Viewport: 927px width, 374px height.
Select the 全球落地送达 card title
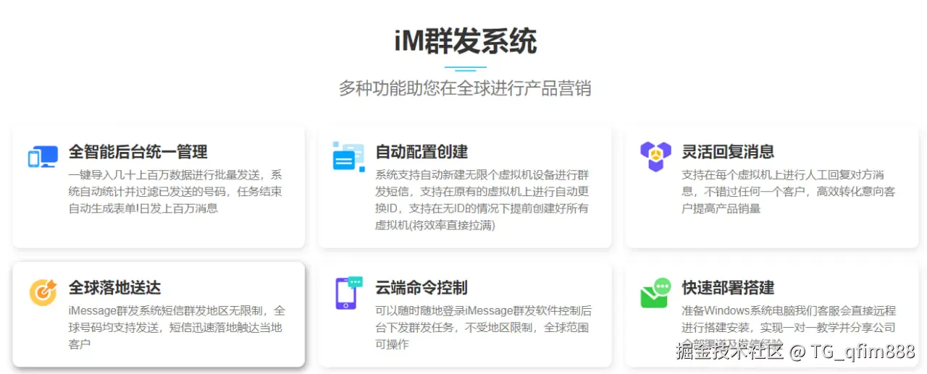[114, 287]
